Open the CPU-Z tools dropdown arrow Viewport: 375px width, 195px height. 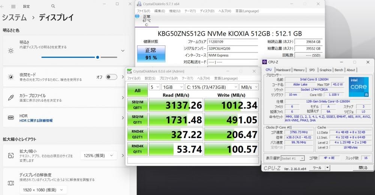[327, 168]
